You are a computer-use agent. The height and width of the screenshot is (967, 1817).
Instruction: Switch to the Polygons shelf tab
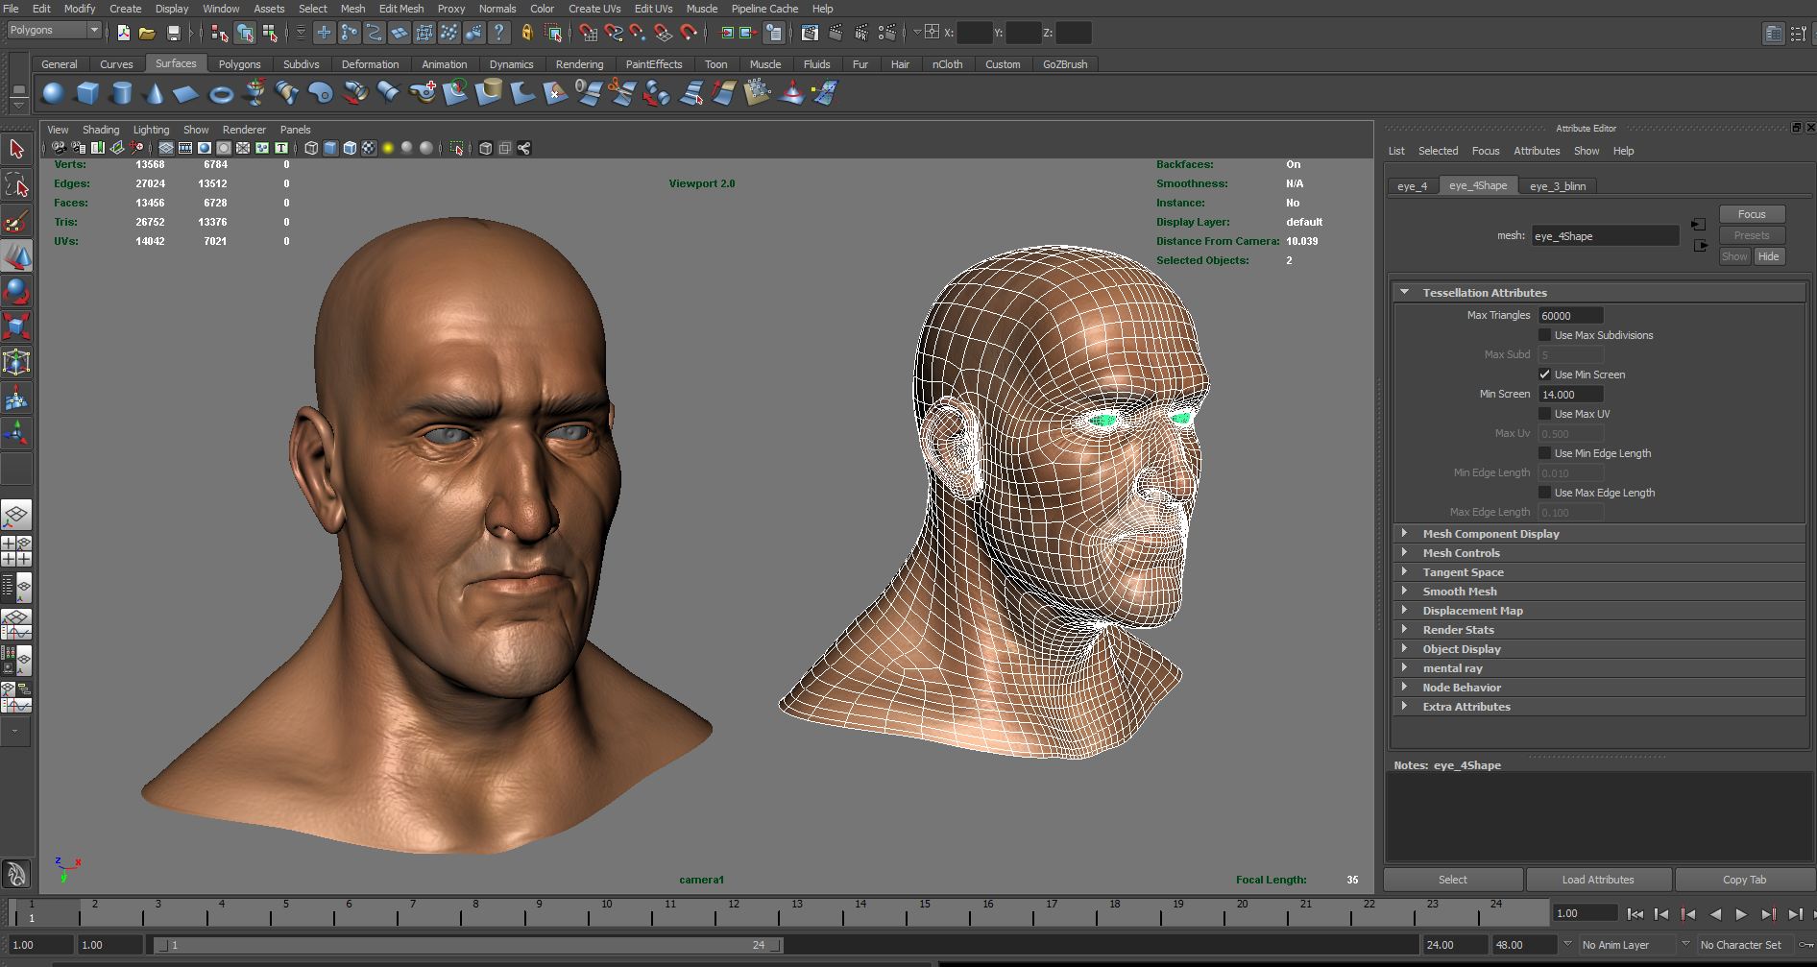239,64
